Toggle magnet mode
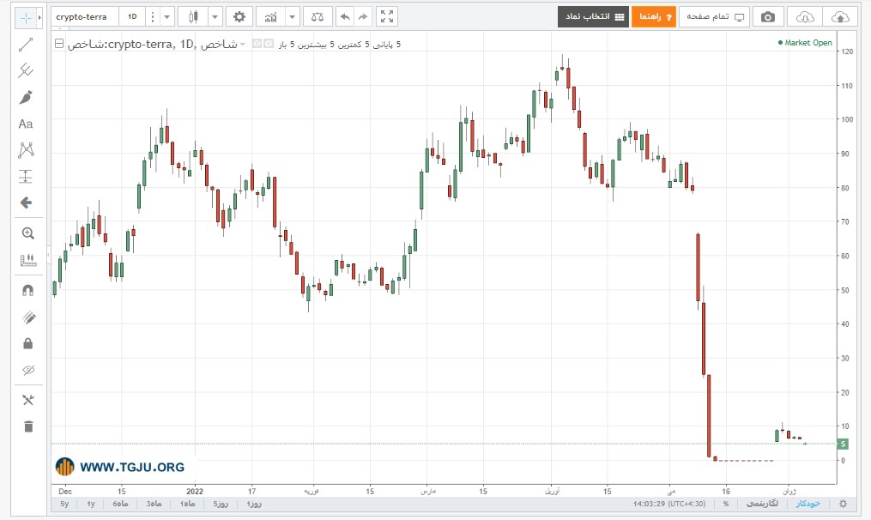Viewport: 871px width, 520px height. pos(27,291)
